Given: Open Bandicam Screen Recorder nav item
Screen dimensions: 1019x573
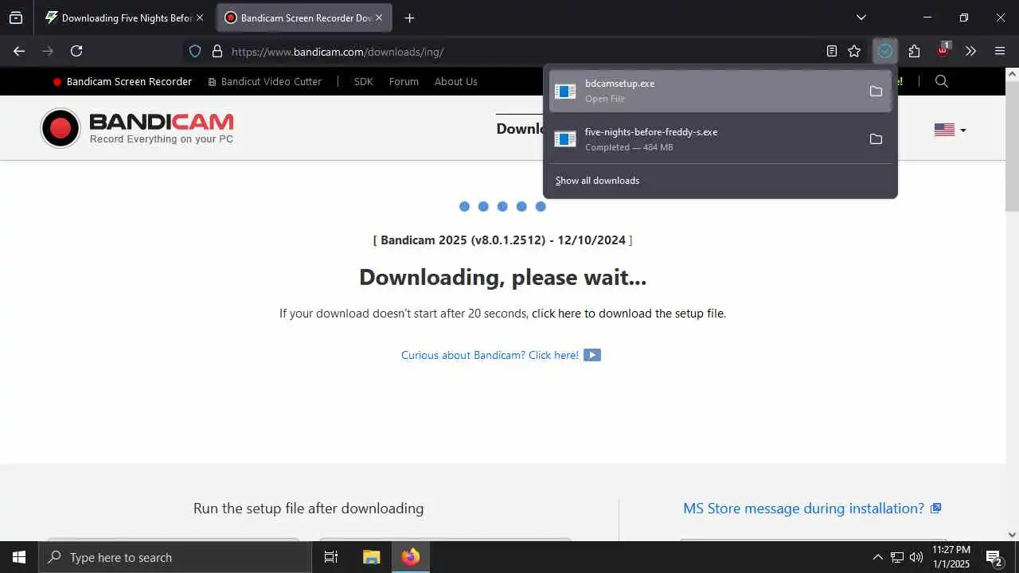Looking at the screenshot, I should click(x=123, y=81).
